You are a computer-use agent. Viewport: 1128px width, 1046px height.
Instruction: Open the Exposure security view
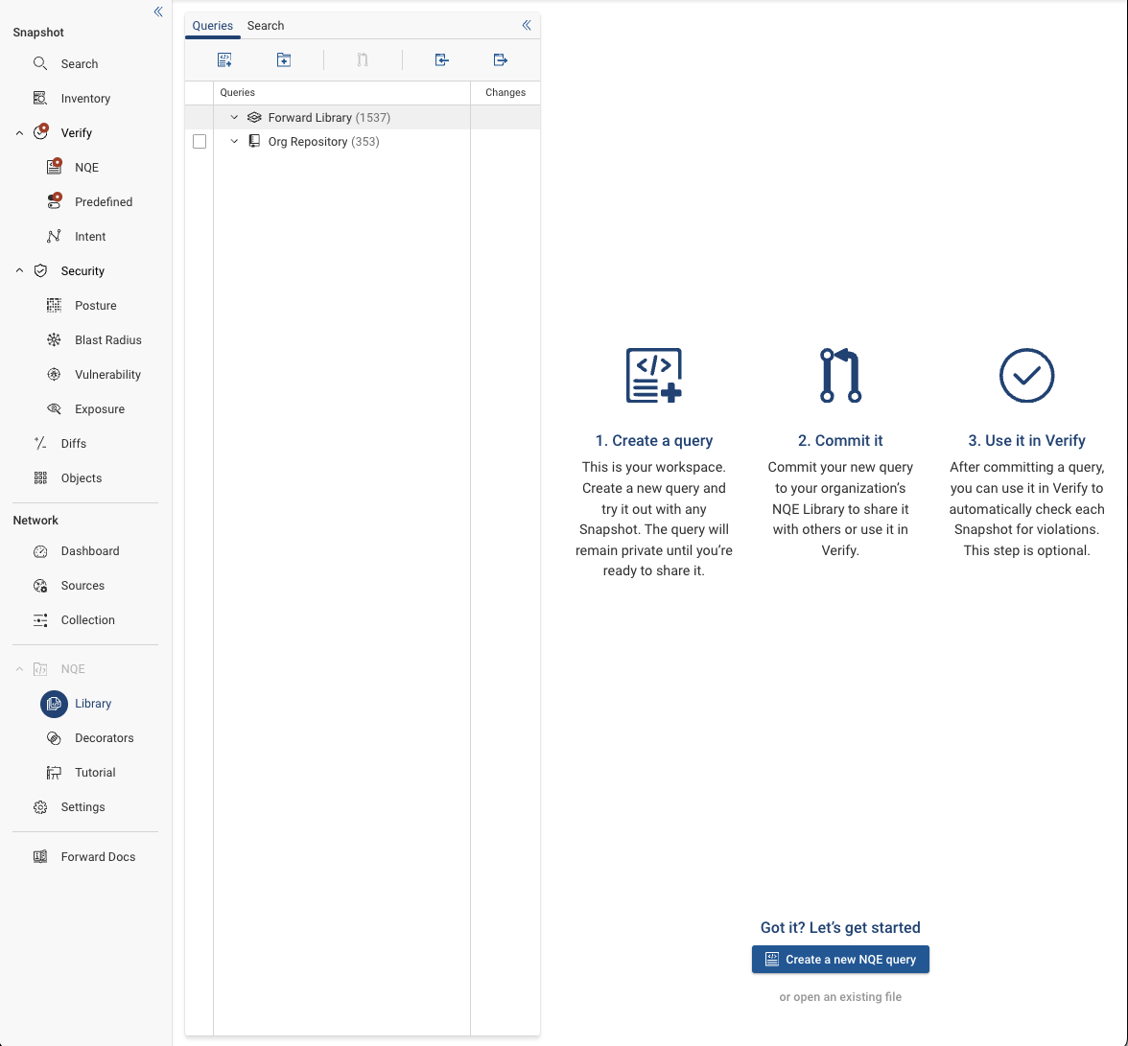100,409
